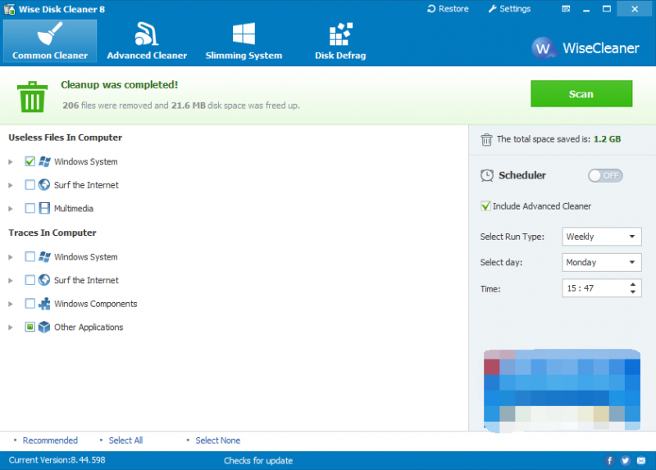Viewport: 656px width, 470px height.
Task: Click Checks for update
Action: pyautogui.click(x=258, y=460)
